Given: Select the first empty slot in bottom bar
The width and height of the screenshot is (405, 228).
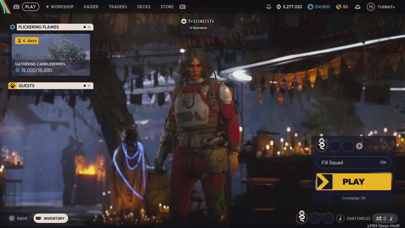Looking at the screenshot, I should 315,218.
